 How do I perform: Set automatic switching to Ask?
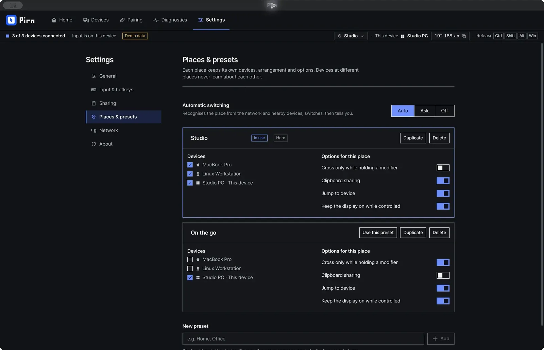pyautogui.click(x=424, y=111)
